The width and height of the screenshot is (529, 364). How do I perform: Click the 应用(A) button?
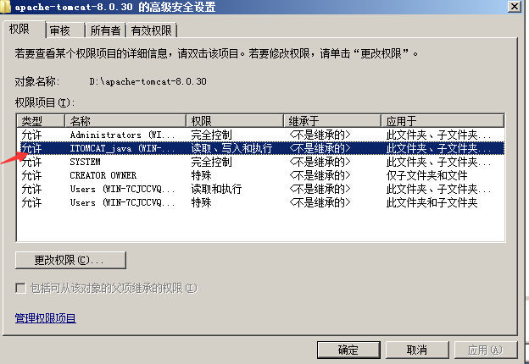click(x=486, y=350)
